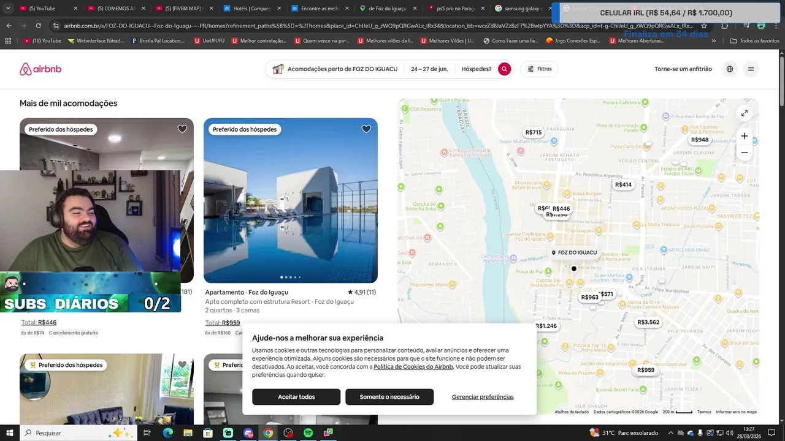Open Spotify from the taskbar
This screenshot has height=441, width=785.
click(x=308, y=433)
